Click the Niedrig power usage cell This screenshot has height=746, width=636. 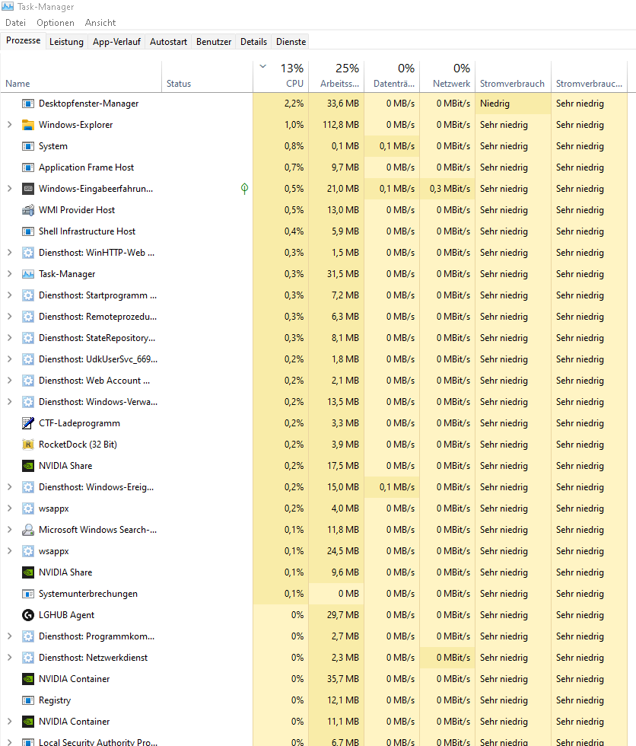pos(513,104)
